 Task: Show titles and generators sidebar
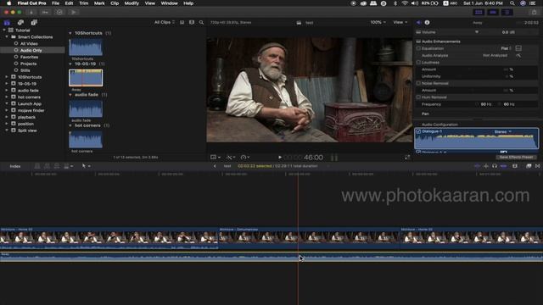[34, 23]
